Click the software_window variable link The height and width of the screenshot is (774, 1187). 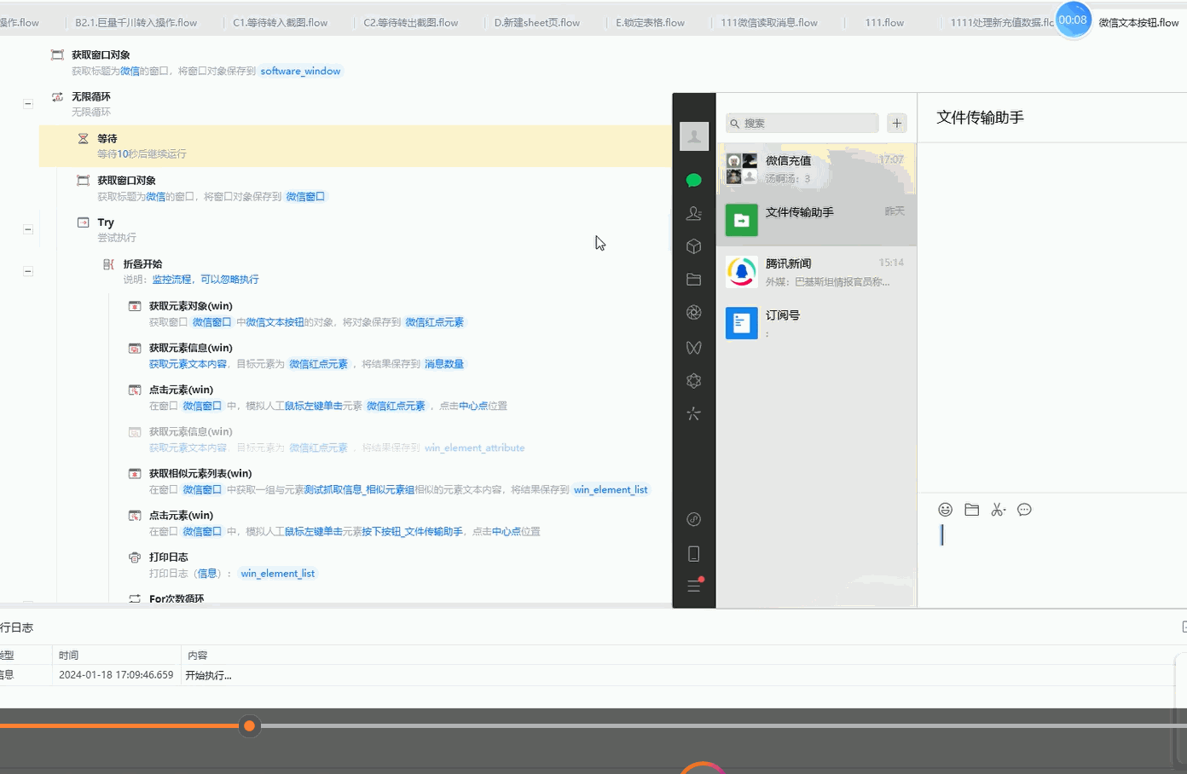point(300,71)
